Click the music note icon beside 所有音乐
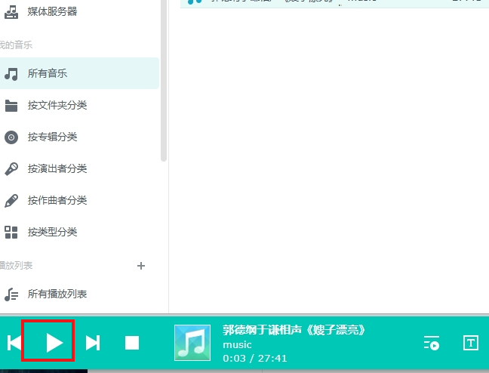 (11, 74)
